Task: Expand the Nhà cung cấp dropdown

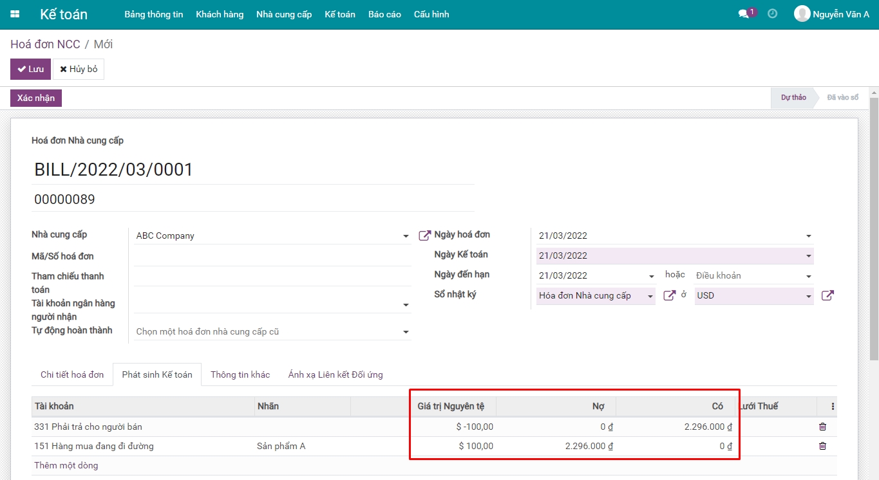Action: [406, 236]
